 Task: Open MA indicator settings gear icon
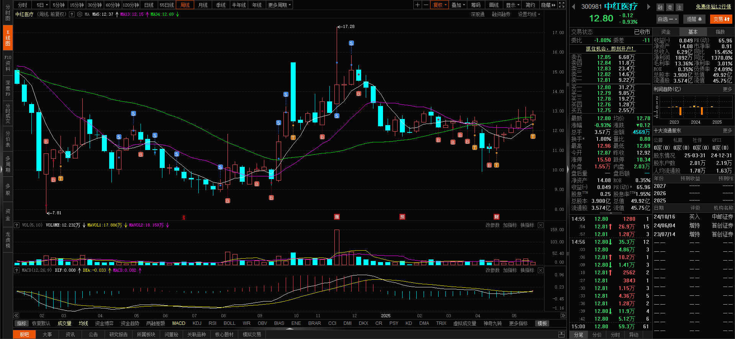coord(80,14)
